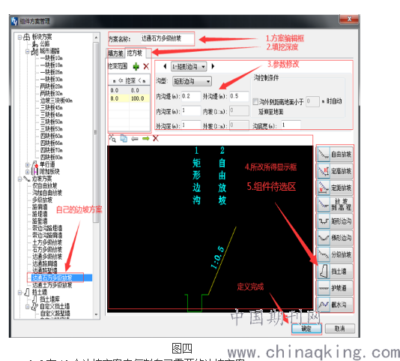This screenshot has height=361, width=400.
Task: Click the 方案名称 input field
Action: [x=167, y=38]
